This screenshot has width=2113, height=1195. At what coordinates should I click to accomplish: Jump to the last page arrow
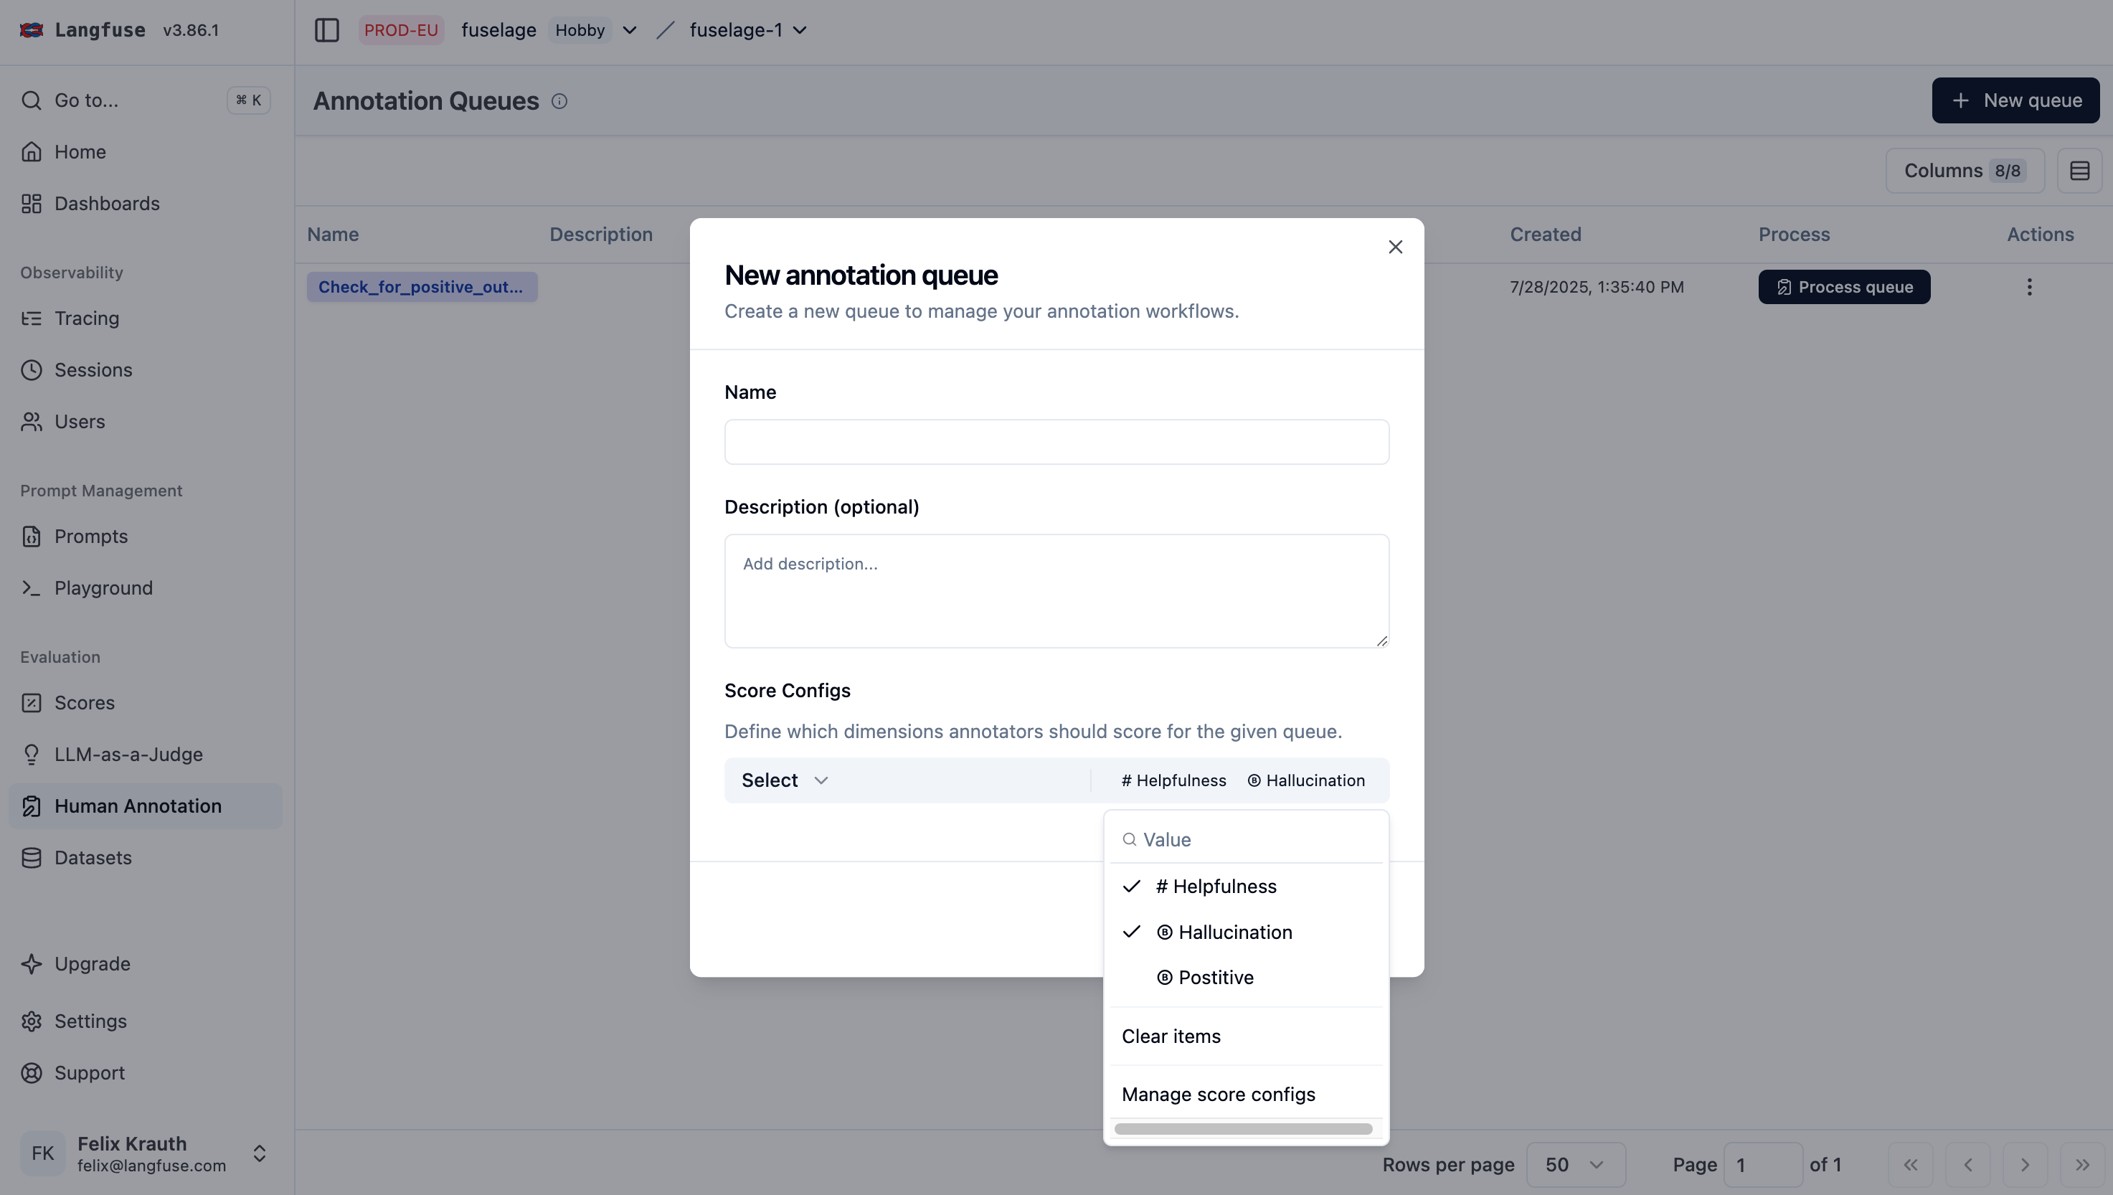[2083, 1165]
